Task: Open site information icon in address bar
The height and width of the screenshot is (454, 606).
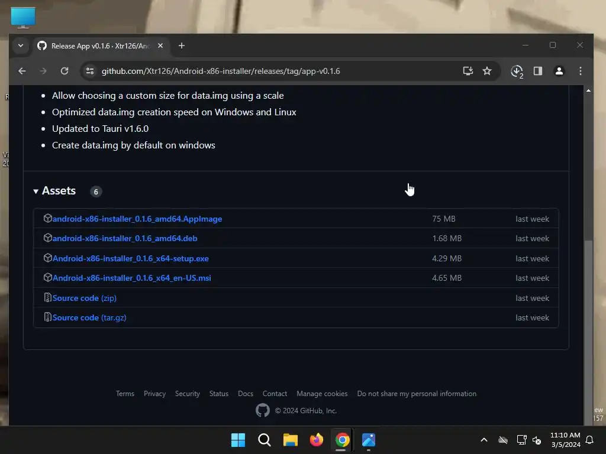Action: click(90, 71)
